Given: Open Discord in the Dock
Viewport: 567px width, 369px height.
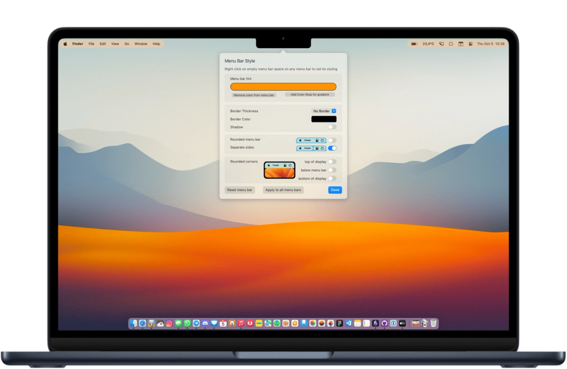Looking at the screenshot, I should 205,323.
